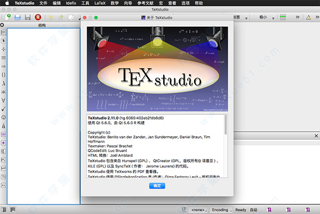The height and width of the screenshot is (214, 320).
Task: Click the red Close document icon
Action: click(38, 17)
